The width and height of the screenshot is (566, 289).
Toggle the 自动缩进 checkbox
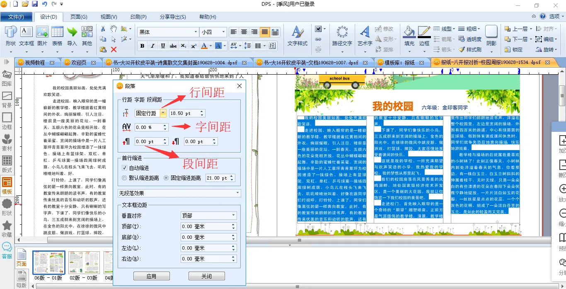pyautogui.click(x=125, y=168)
